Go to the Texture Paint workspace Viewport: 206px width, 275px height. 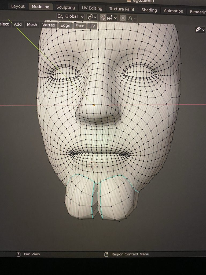[x=122, y=9]
